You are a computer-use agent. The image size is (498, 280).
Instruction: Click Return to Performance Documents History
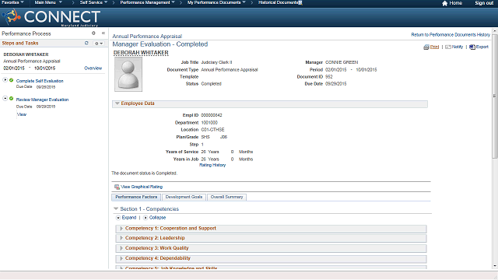451,34
